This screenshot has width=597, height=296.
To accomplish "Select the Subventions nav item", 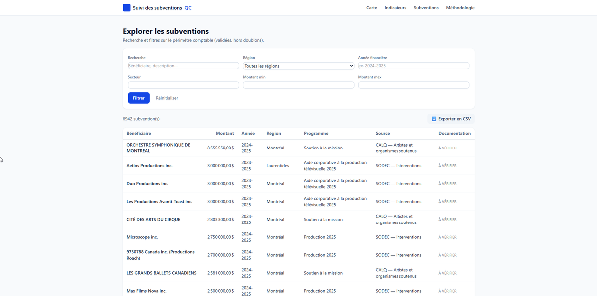I will [426, 8].
